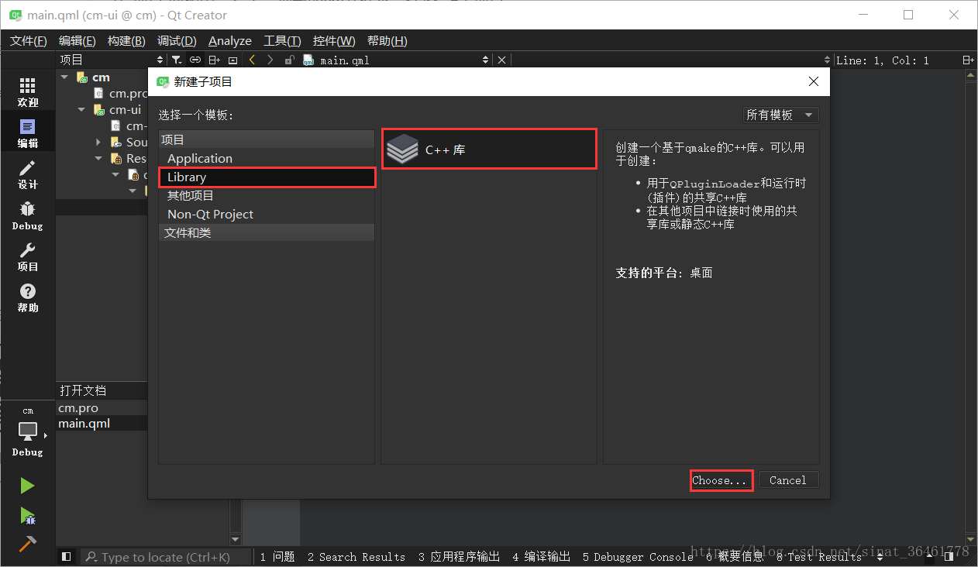Open 4 编译输出 pane
The height and width of the screenshot is (567, 978).
(541, 556)
